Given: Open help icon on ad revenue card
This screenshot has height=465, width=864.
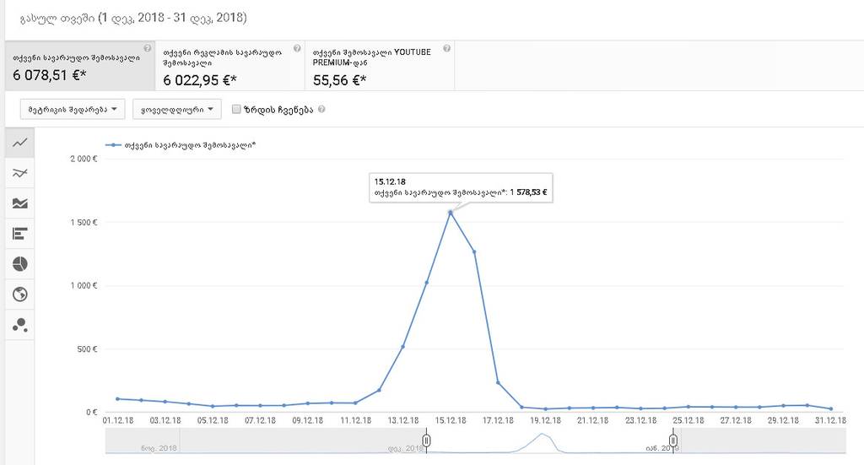Looking at the screenshot, I should coord(297,48).
